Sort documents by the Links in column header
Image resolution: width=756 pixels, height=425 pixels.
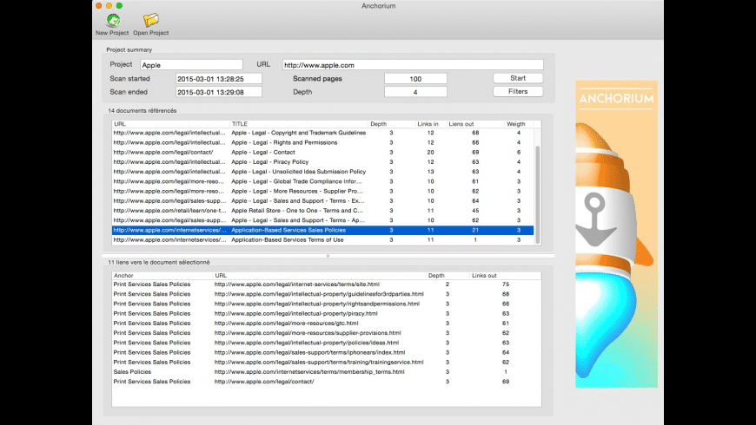(x=430, y=124)
